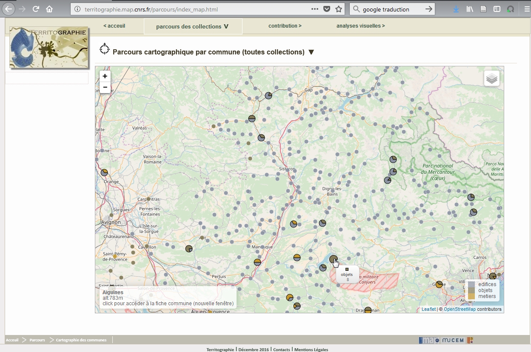This screenshot has height=352, width=531.
Task: Click the Mentions Légales footer link
Action: 311,349
